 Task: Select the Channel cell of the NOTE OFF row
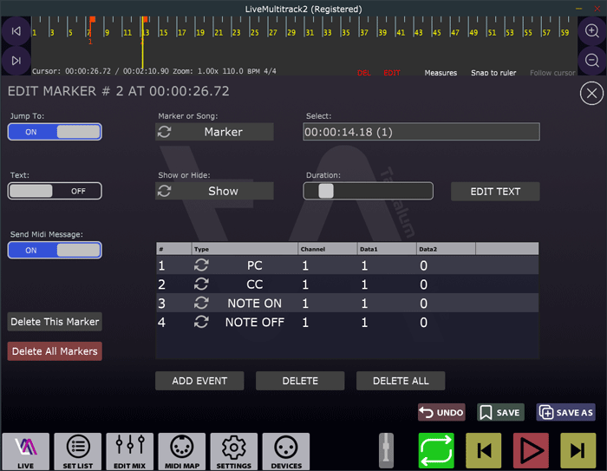tap(327, 323)
